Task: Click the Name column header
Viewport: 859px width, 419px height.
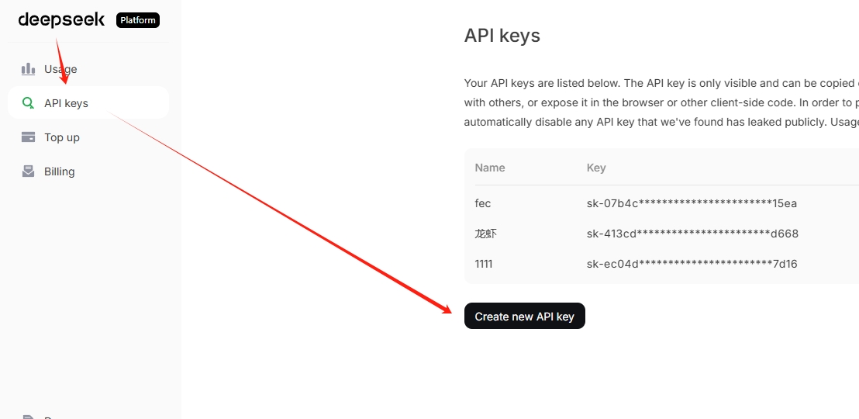Action: pyautogui.click(x=490, y=168)
